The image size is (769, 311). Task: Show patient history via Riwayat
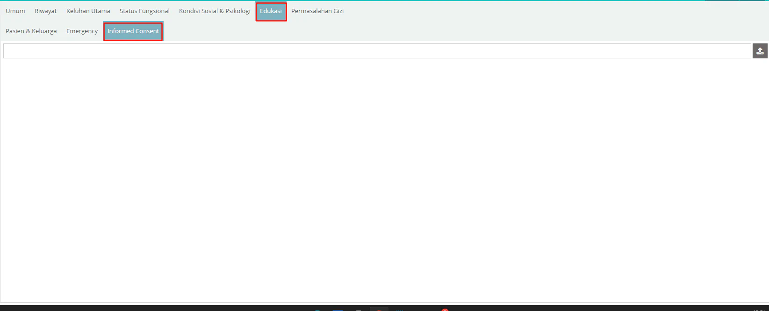pyautogui.click(x=45, y=11)
